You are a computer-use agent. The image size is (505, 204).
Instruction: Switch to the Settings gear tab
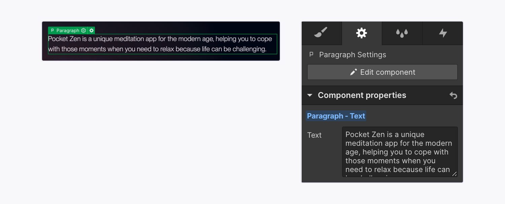(362, 33)
